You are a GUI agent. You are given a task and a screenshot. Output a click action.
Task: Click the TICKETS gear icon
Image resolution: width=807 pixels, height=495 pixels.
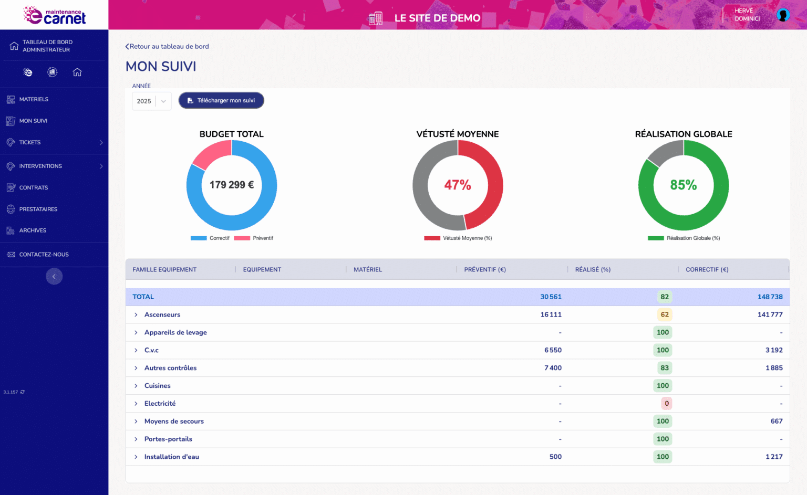click(x=10, y=142)
